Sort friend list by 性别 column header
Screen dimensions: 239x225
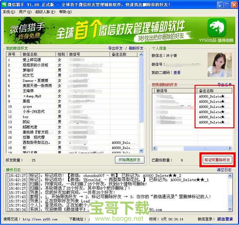pyautogui.click(x=61, y=54)
